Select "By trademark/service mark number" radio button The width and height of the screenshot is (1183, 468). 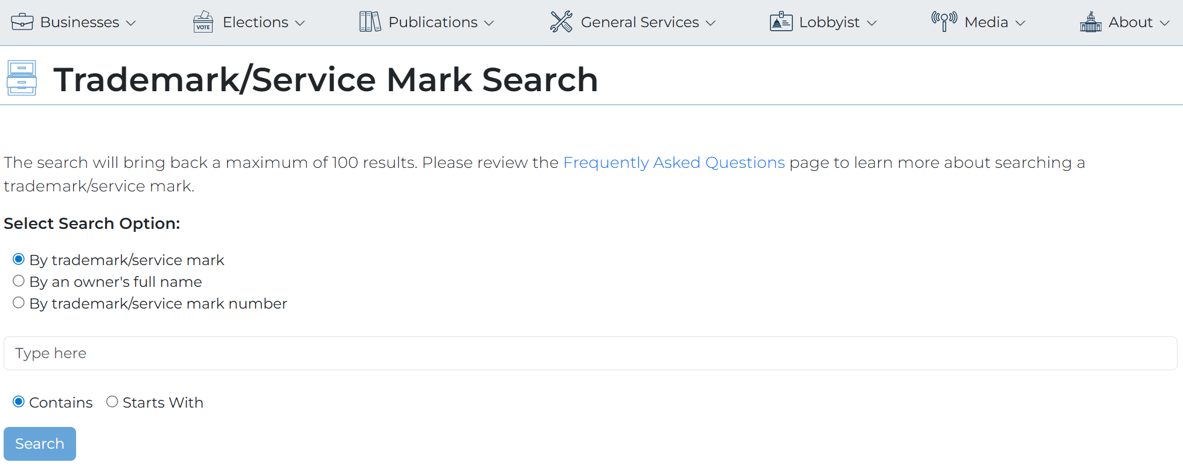click(x=19, y=303)
